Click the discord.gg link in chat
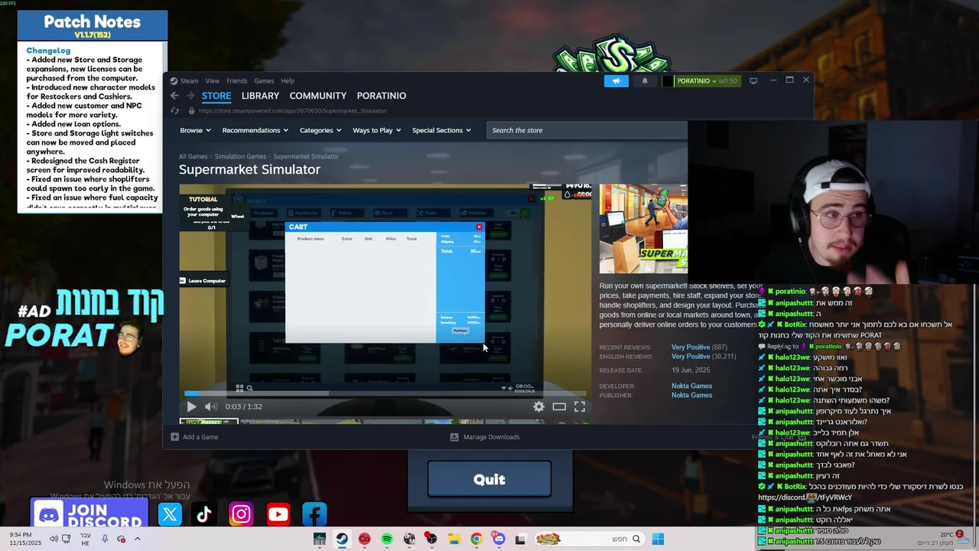 click(805, 497)
